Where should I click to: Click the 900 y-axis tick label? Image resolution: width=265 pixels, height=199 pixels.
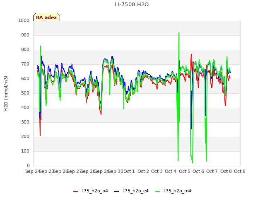pyautogui.click(x=25, y=35)
